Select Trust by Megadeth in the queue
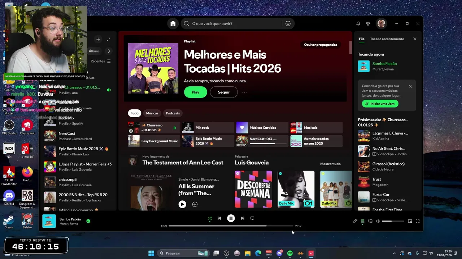Viewport: 462px width, 259px height. [387, 182]
